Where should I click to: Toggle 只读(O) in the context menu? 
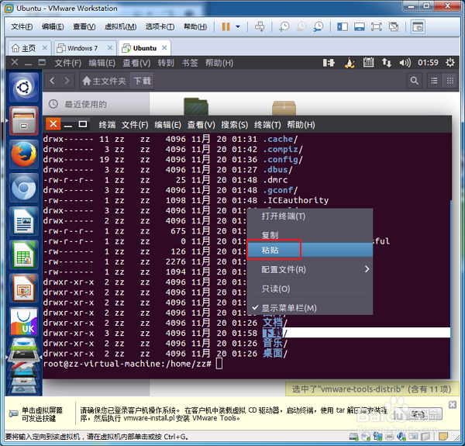click(x=310, y=289)
